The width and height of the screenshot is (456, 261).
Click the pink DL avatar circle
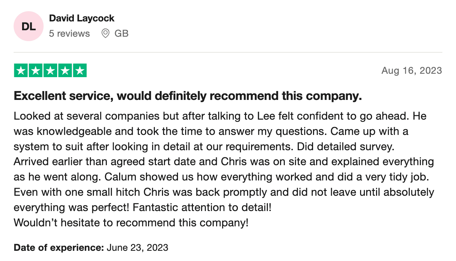tap(29, 27)
